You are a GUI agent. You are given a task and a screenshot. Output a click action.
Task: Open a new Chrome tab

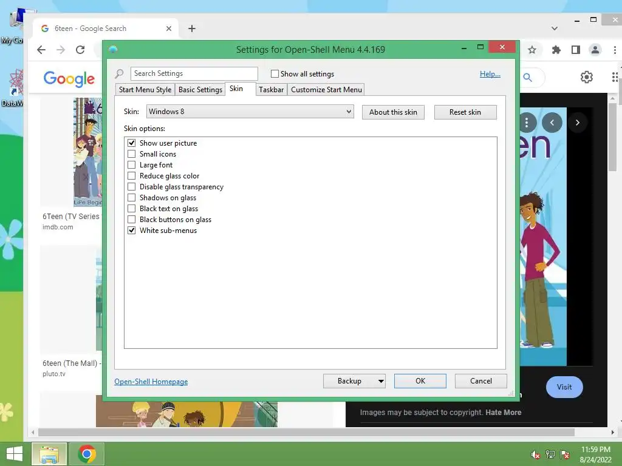(191, 29)
